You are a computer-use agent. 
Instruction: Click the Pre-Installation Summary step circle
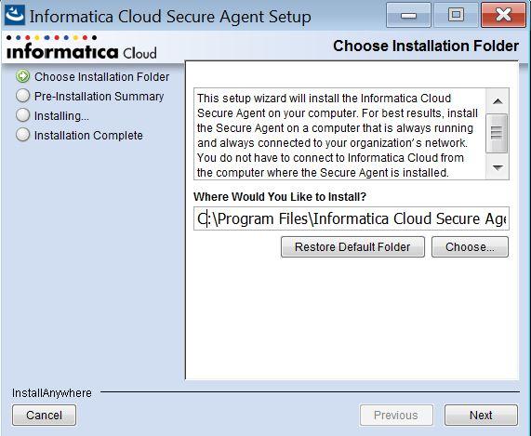click(x=22, y=96)
